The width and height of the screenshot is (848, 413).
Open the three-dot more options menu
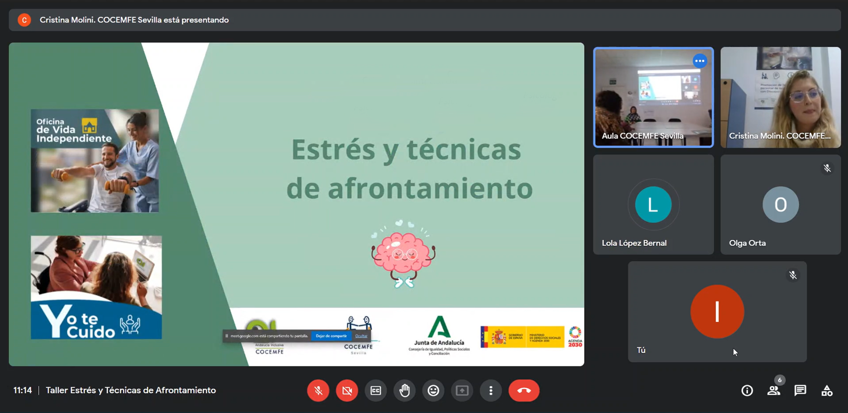[491, 390]
